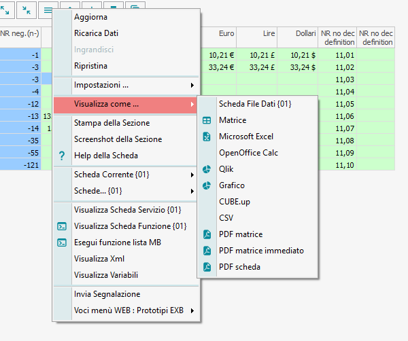Click the Microsoft Excel file icon

pos(207,137)
